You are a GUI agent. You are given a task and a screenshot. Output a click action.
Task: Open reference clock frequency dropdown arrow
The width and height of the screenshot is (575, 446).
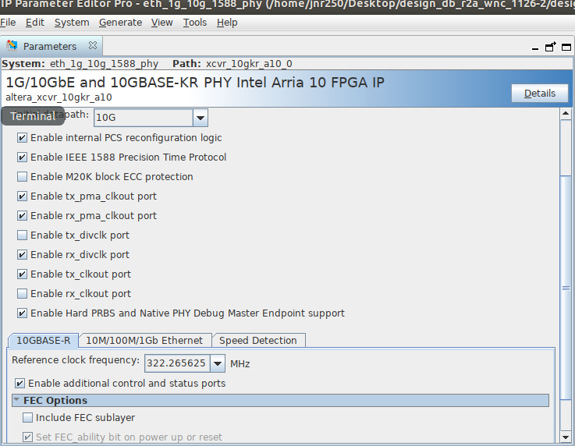coord(218,363)
